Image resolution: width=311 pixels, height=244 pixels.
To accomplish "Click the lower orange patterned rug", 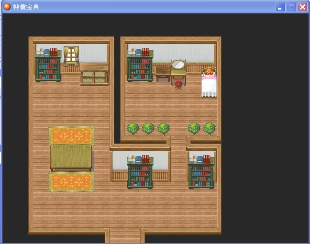I will [71, 181].
